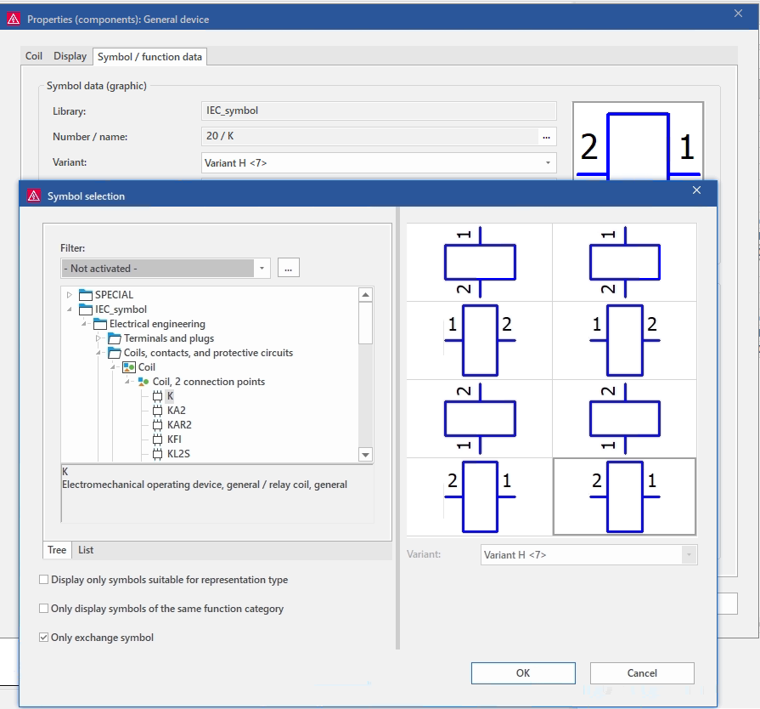Select the top-left coil variant thumbnail
This screenshot has width=760, height=709.
click(x=480, y=262)
